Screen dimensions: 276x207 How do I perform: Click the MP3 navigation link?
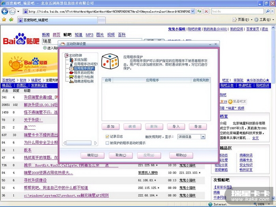click(90, 35)
